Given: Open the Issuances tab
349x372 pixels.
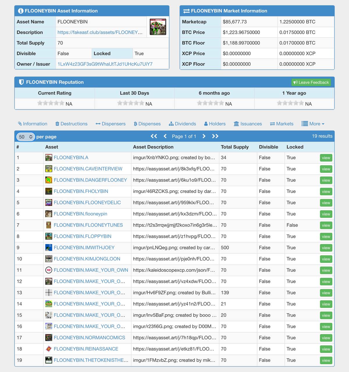Looking at the screenshot, I should click(248, 124).
